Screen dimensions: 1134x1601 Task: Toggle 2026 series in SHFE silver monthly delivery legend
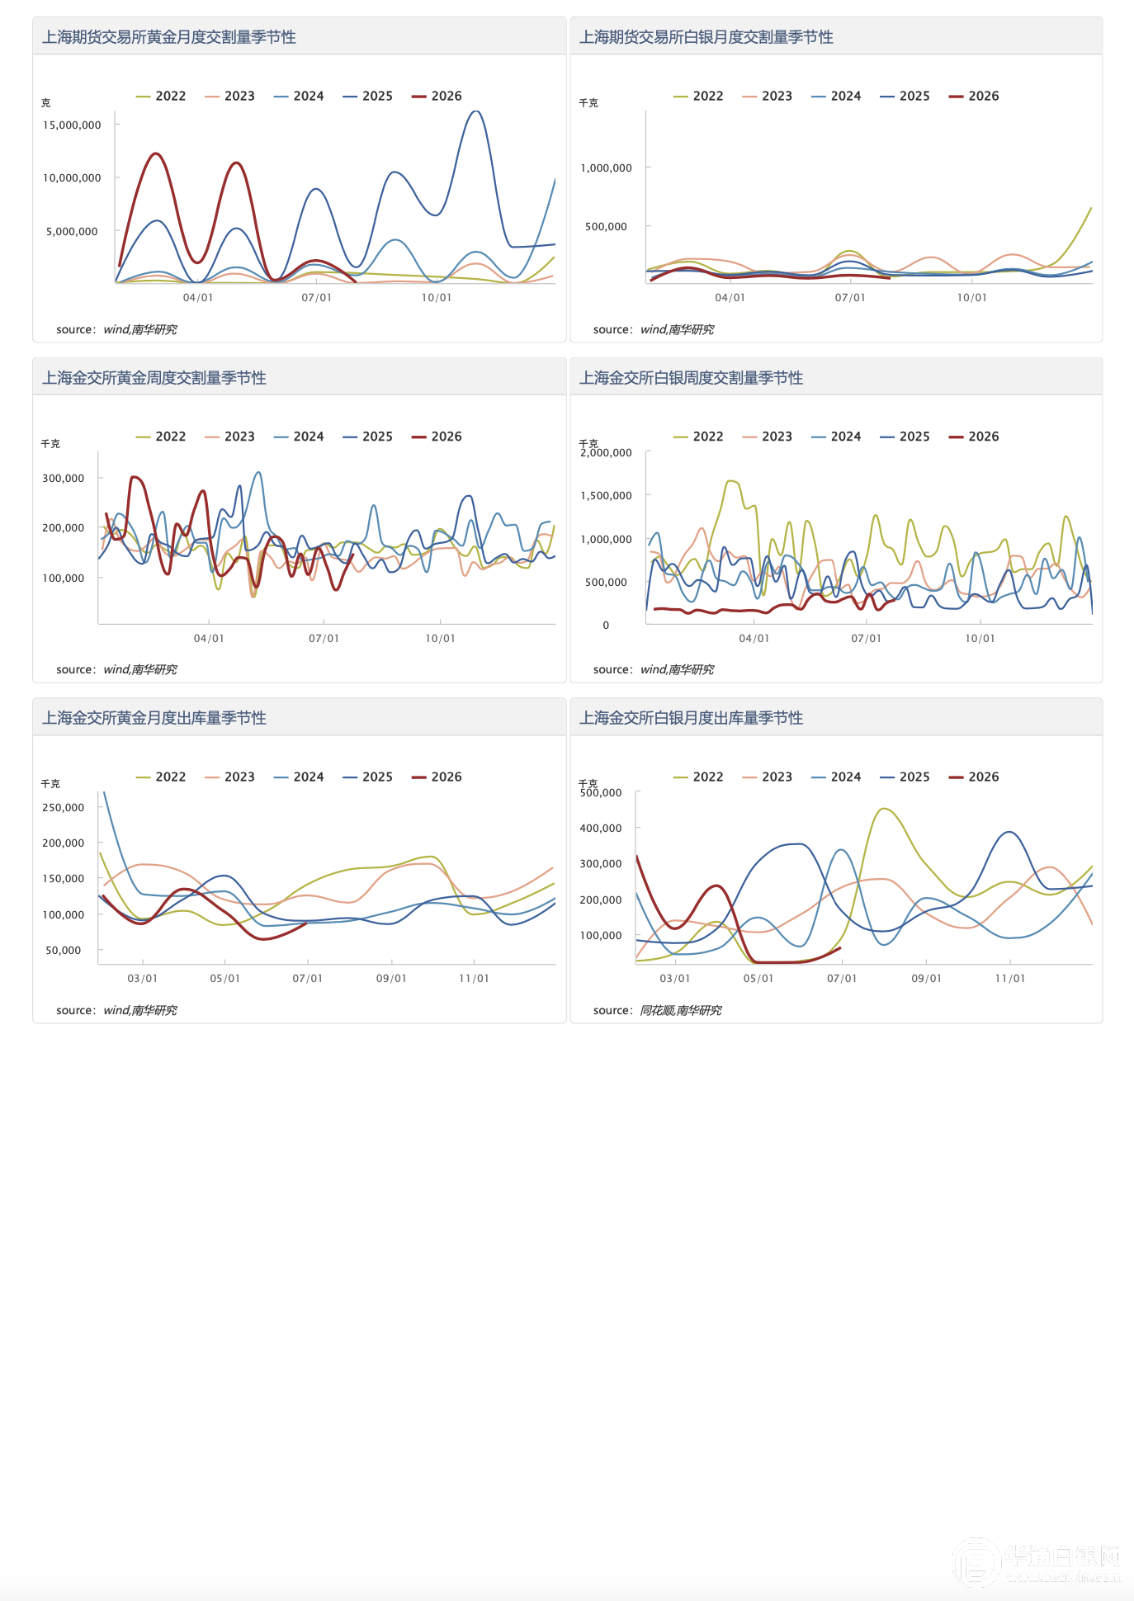click(975, 96)
